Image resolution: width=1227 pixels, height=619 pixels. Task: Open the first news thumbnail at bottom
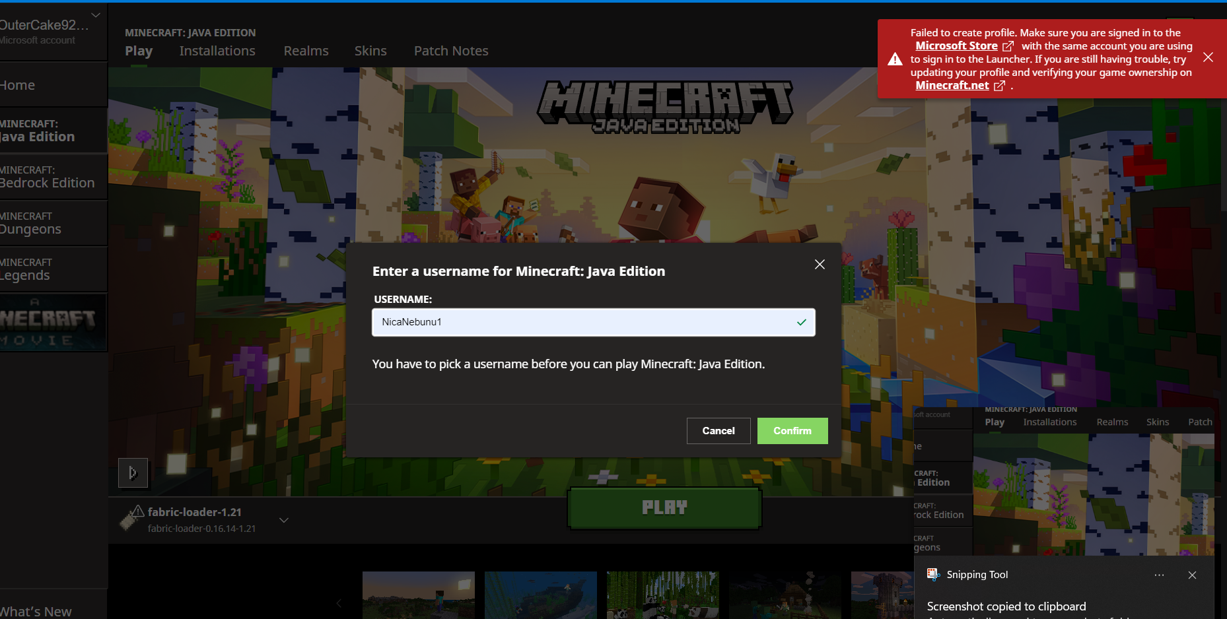click(x=419, y=595)
